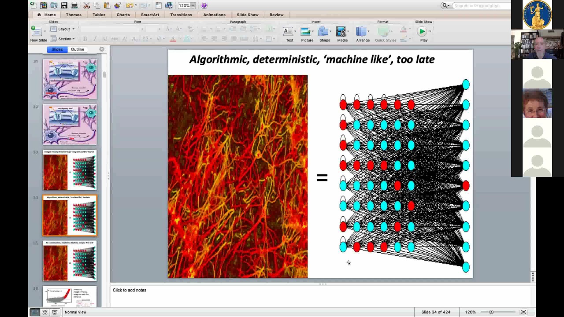The image size is (564, 317).
Task: Switch to Slide Sorter view icon
Action: click(x=45, y=312)
